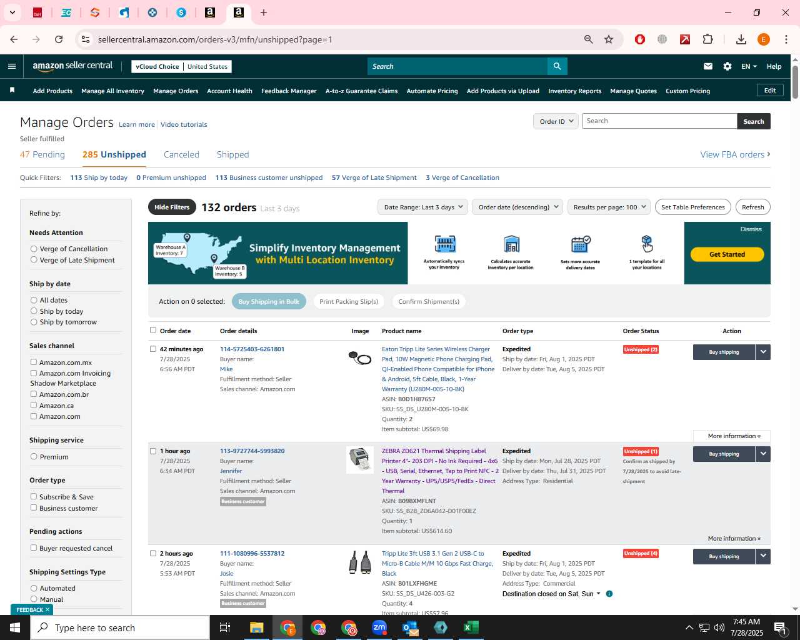Click the browser zoom magnifier icon

point(588,39)
